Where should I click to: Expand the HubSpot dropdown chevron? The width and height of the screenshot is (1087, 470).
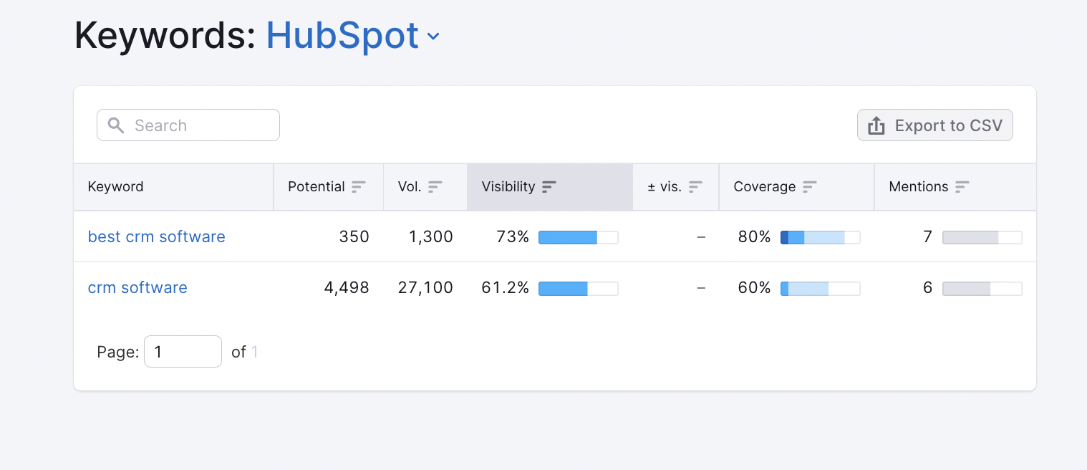tap(433, 37)
